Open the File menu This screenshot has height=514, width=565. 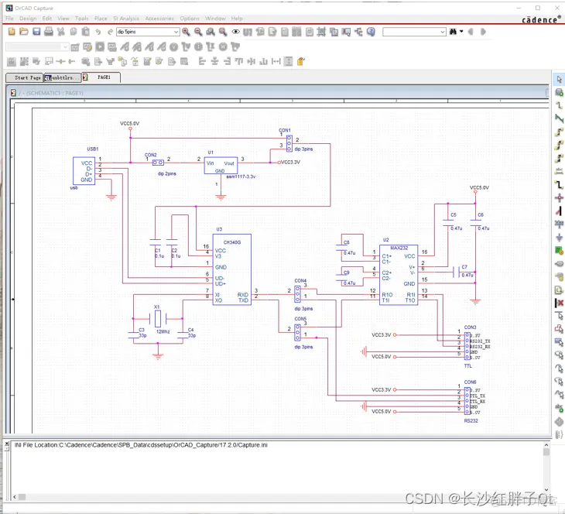(9, 19)
